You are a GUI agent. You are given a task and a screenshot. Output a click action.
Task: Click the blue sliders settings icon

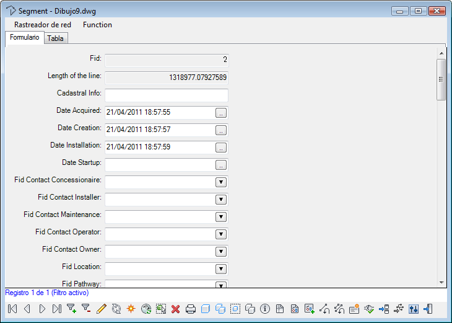point(414,309)
